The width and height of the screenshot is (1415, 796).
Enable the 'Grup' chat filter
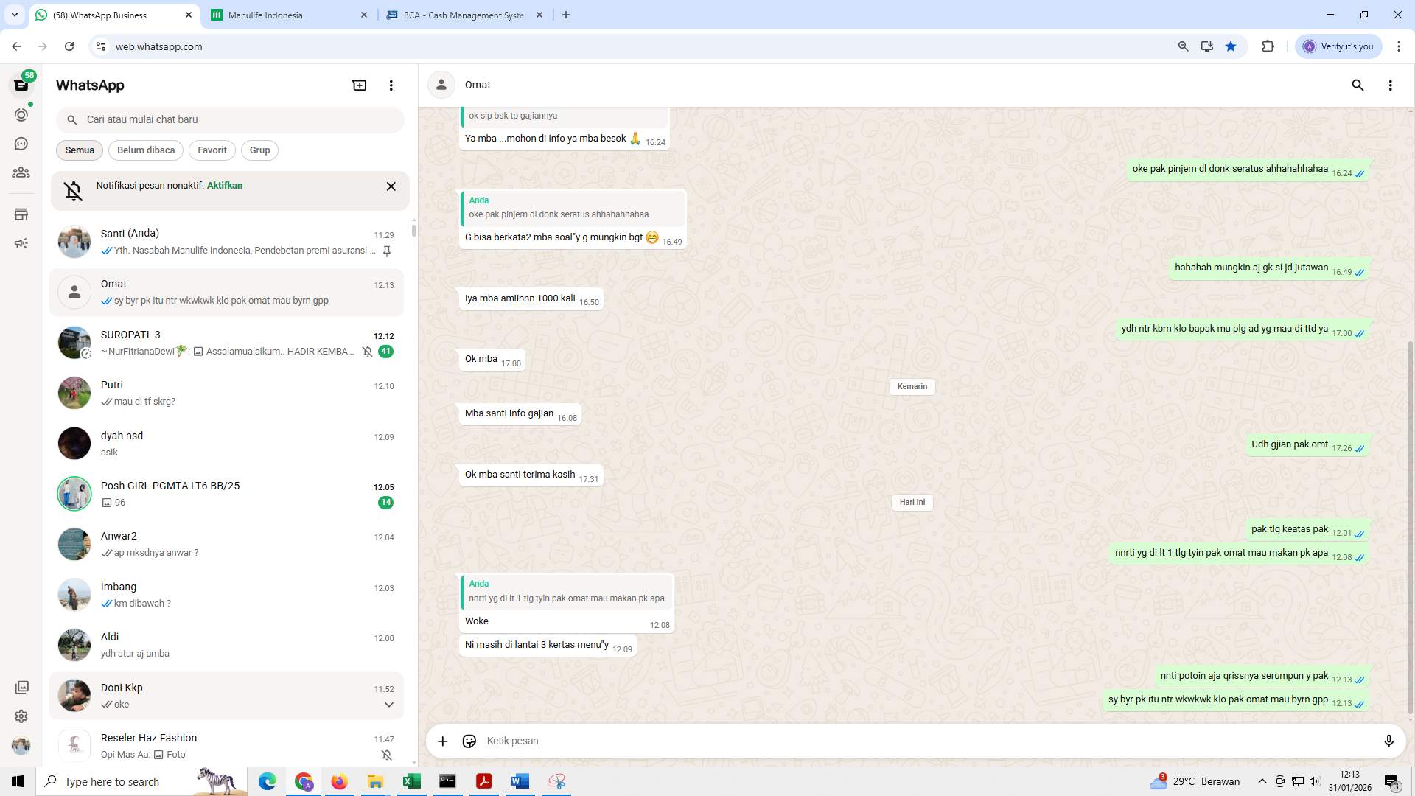coord(259,150)
